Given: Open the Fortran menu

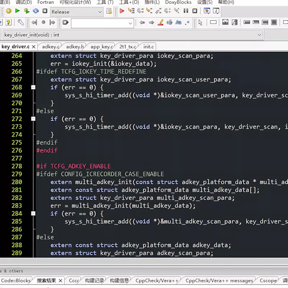Looking at the screenshot, I should pos(46,2).
